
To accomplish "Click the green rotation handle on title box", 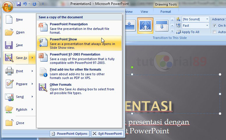I will 132,67.
